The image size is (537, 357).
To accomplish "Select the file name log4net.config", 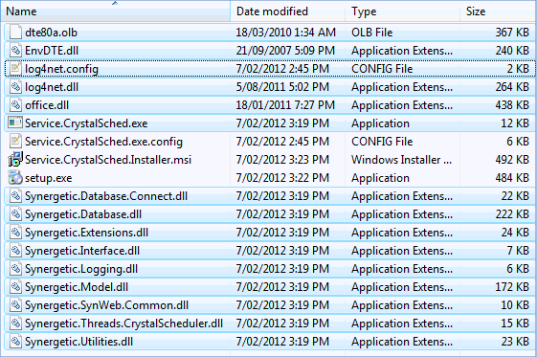I will click(x=61, y=69).
